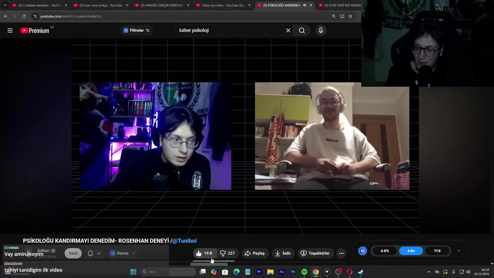Viewport: 494px width, 278px height.
Task: Click the Windows taskbar search box
Action: [167, 272]
